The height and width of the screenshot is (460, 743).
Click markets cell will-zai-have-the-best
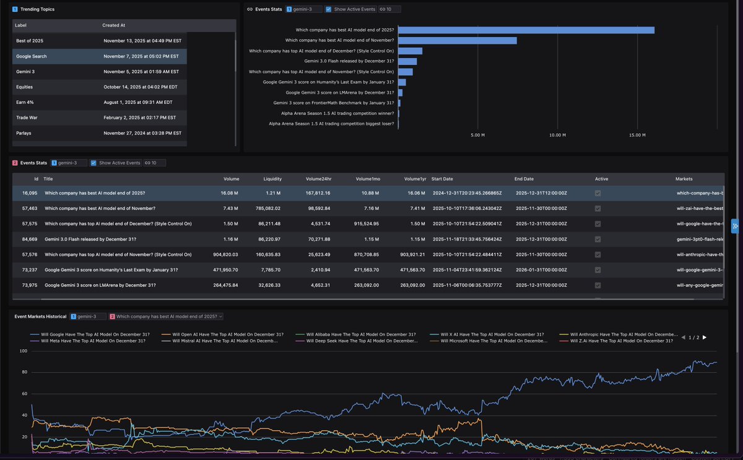(x=700, y=209)
